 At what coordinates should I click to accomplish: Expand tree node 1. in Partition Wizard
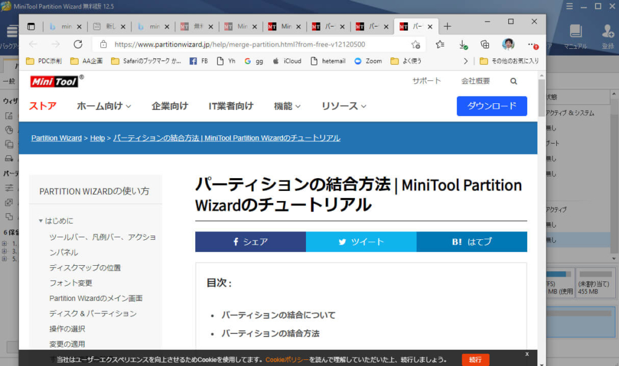[x=4, y=243]
